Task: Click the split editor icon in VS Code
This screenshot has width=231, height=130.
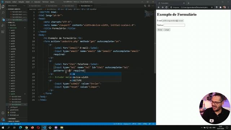Action: (x=149, y=6)
